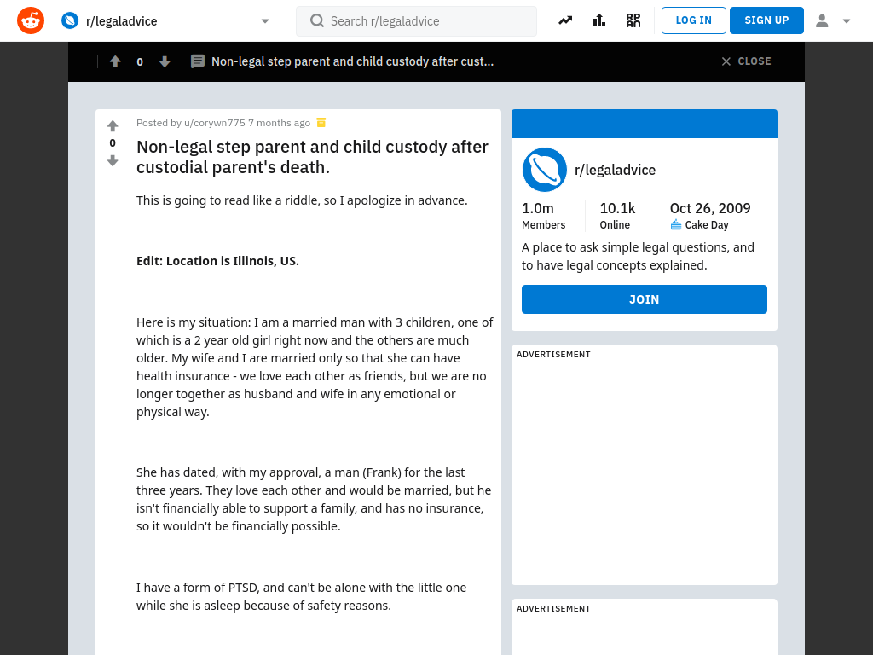Click the Cake Day icon
The image size is (873, 655).
pos(676,225)
